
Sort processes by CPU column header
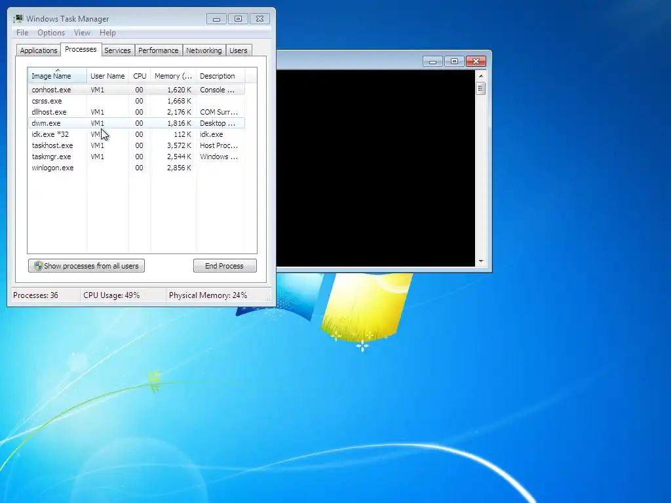tap(140, 76)
